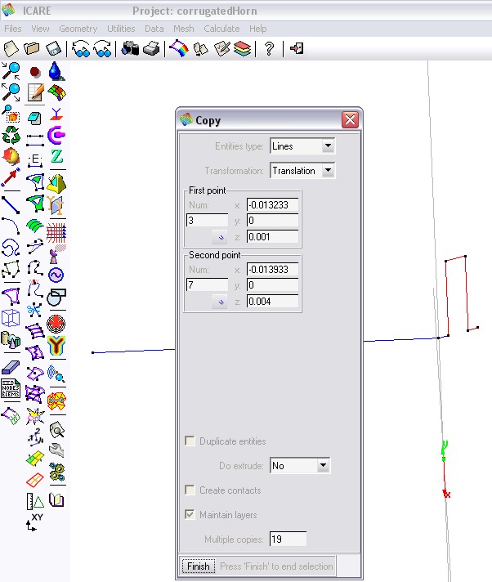Click the rainbow Y-shaped contour icon
The width and height of the screenshot is (492, 582).
[56, 345]
